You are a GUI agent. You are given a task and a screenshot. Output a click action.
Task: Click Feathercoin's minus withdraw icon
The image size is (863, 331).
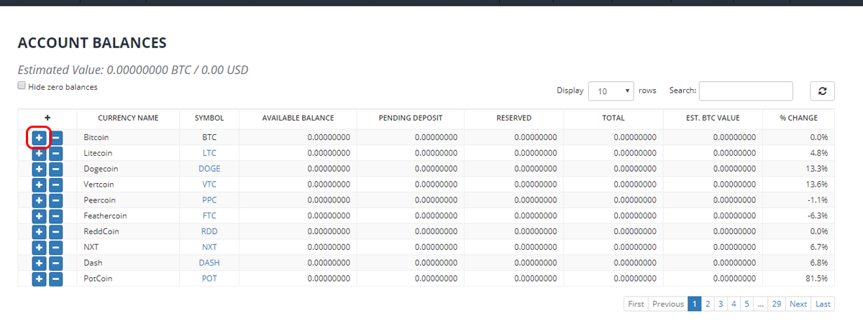[56, 216]
